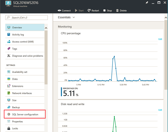Click the Locks padlock icon
The image size is (168, 132).
click(x=9, y=128)
